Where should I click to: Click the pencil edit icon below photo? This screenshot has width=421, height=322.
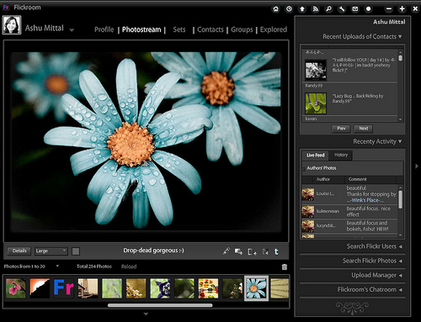226,251
